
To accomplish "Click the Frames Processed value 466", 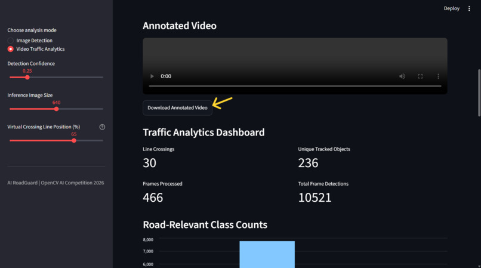I will point(153,198).
